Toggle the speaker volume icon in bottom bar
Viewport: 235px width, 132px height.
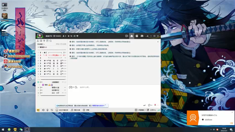43,110
